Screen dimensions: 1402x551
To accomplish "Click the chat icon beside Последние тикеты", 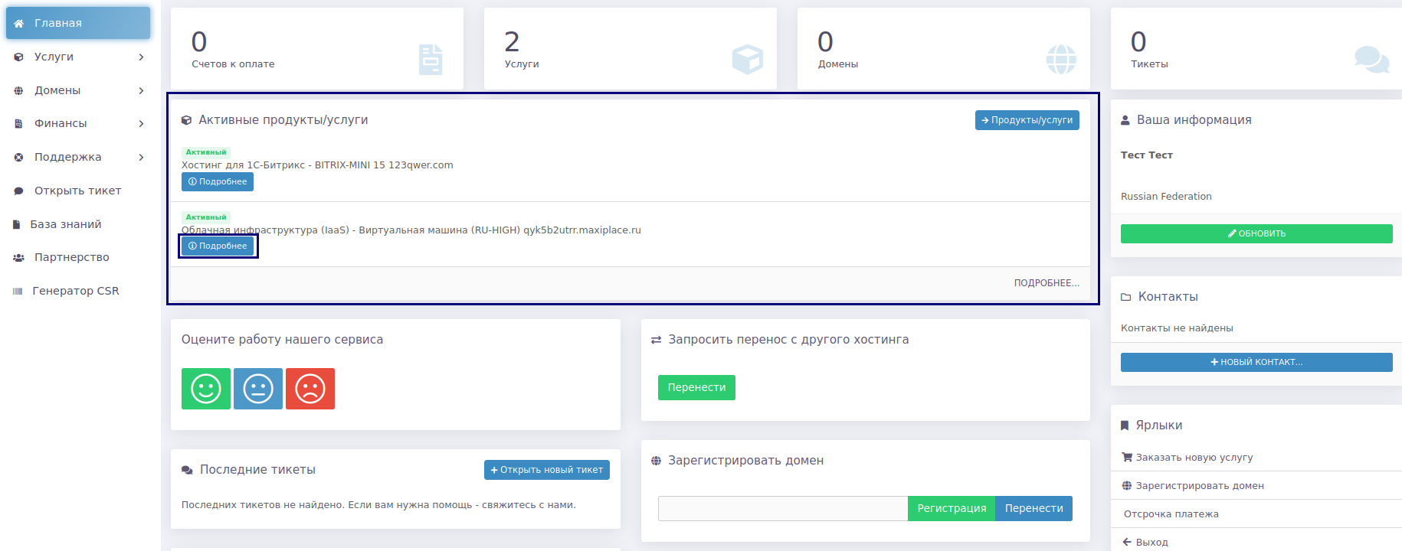I will click(x=187, y=470).
